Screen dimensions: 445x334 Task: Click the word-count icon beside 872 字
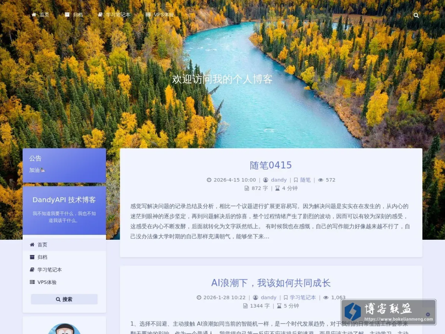pyautogui.click(x=247, y=188)
